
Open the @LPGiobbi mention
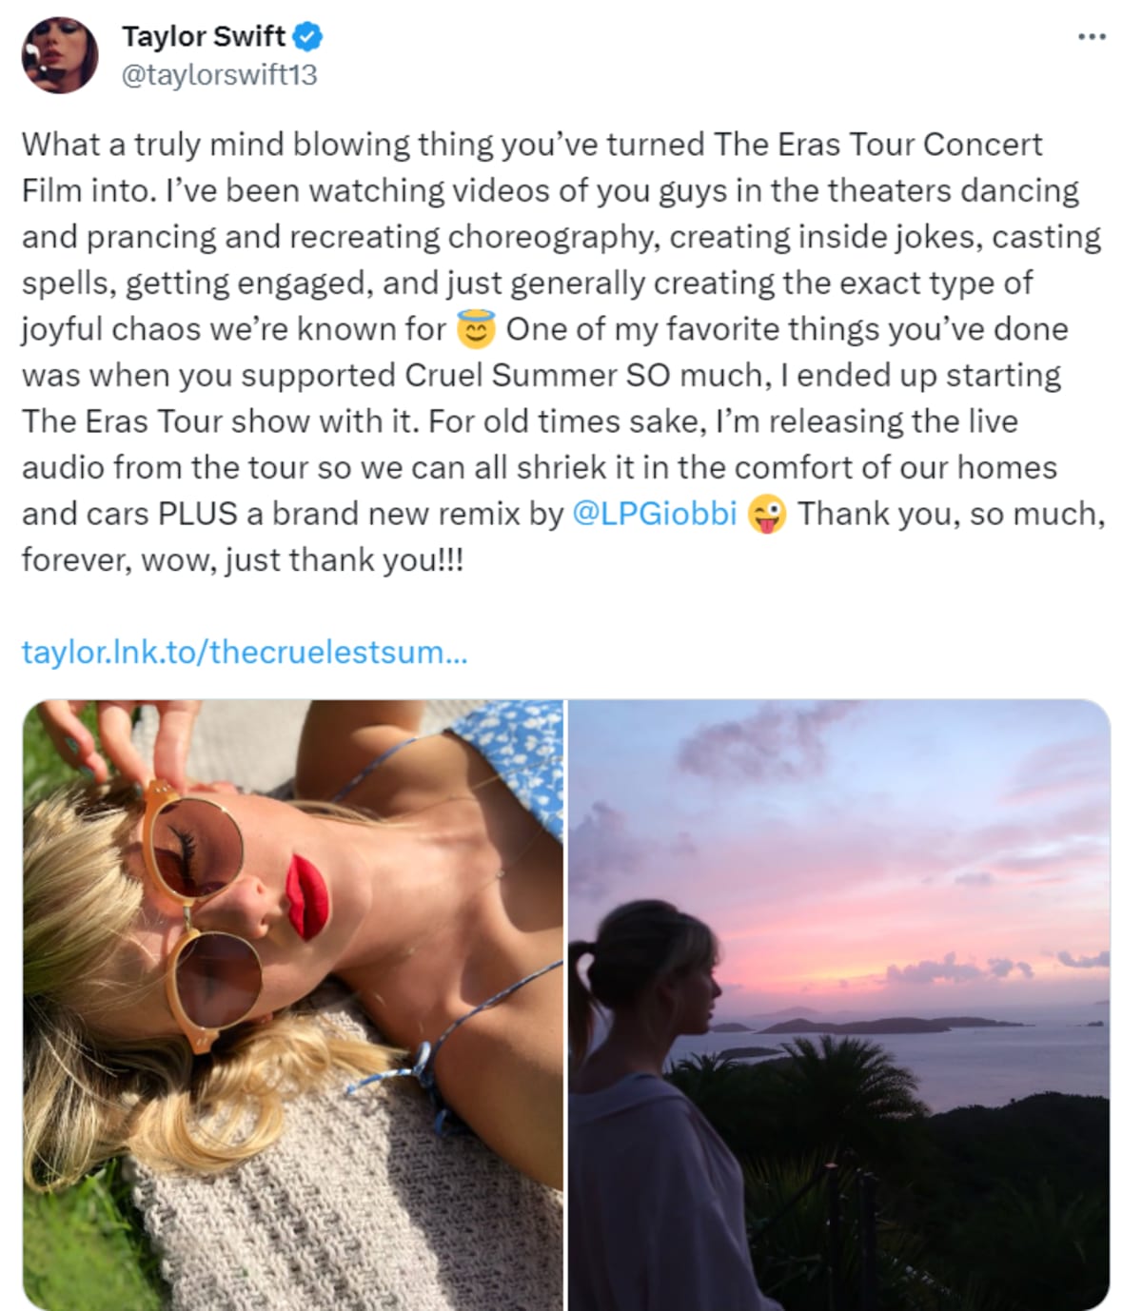[x=656, y=514]
